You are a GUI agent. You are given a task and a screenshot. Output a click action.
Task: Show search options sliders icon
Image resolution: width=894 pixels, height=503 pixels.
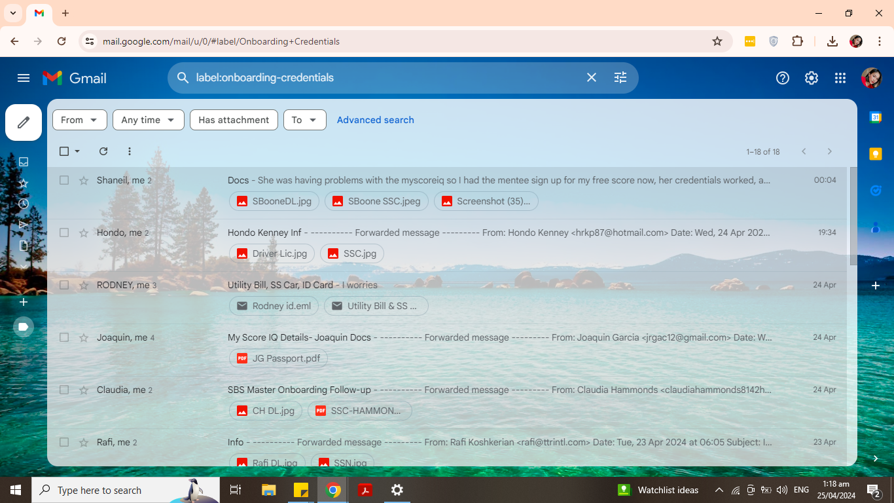pyautogui.click(x=620, y=77)
